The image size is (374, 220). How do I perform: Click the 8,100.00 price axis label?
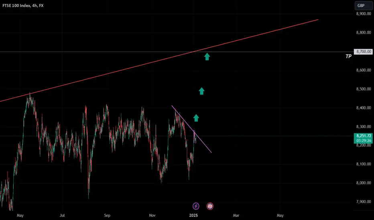(364, 164)
